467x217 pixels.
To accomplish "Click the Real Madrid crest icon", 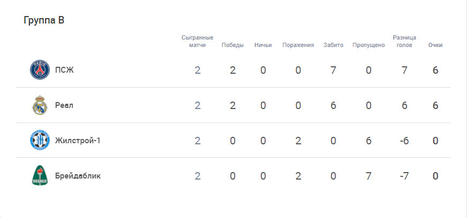I will click(40, 105).
